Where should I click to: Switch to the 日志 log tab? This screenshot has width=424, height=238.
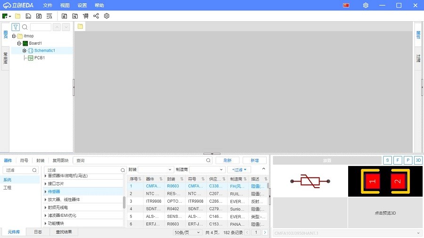click(x=38, y=232)
